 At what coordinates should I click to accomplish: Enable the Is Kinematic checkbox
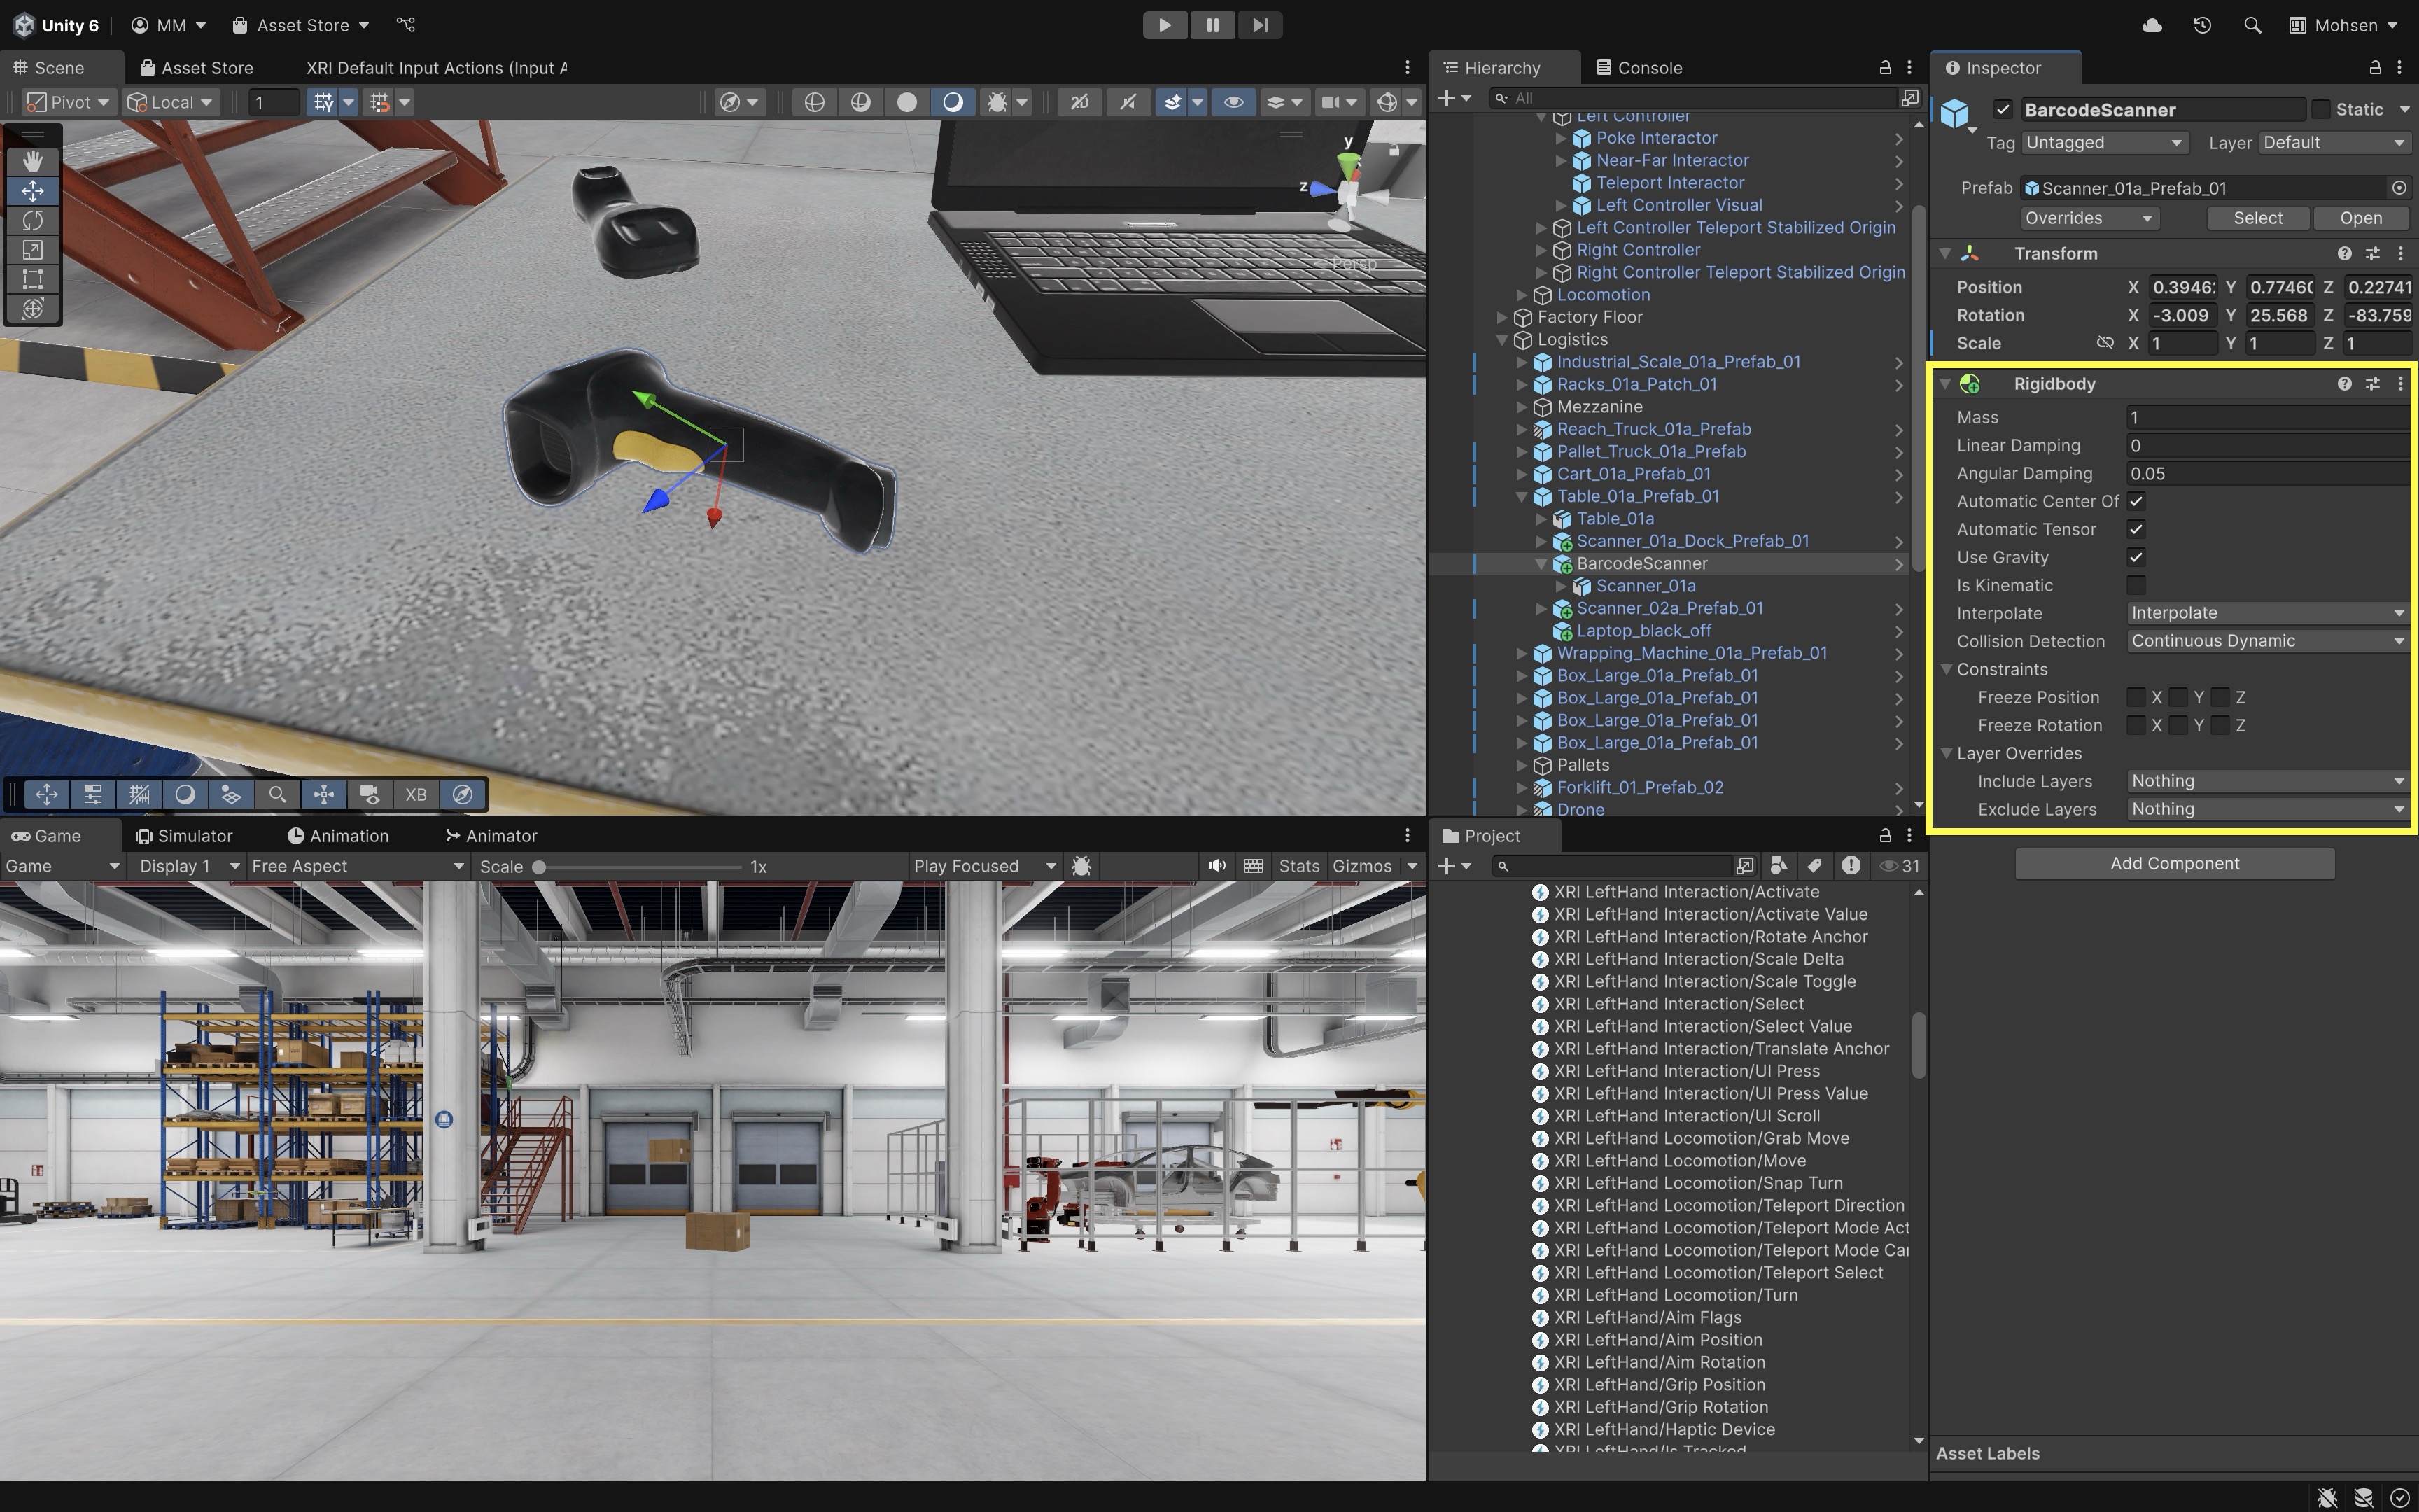coord(2136,585)
